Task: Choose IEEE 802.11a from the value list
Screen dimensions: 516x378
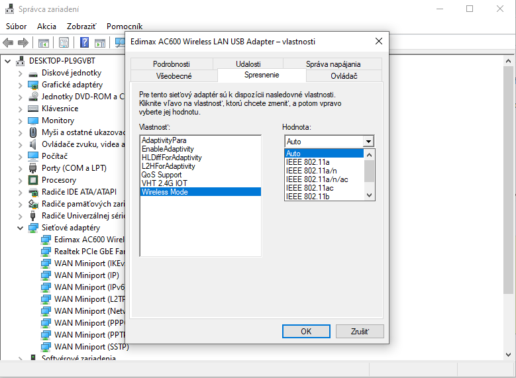Action: tap(324, 162)
